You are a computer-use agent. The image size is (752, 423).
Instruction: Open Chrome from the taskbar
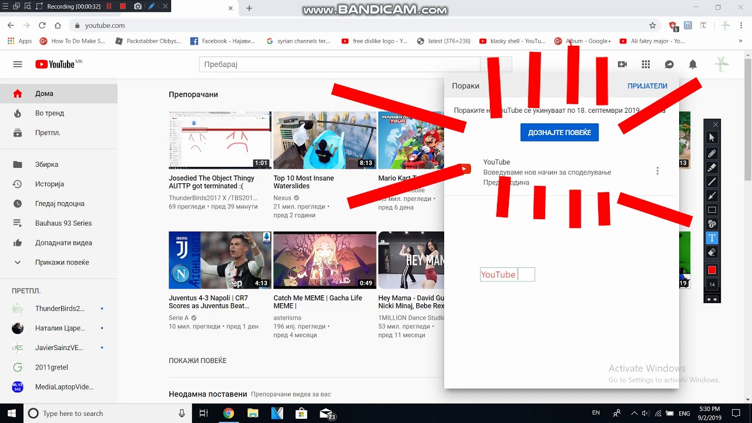click(228, 414)
